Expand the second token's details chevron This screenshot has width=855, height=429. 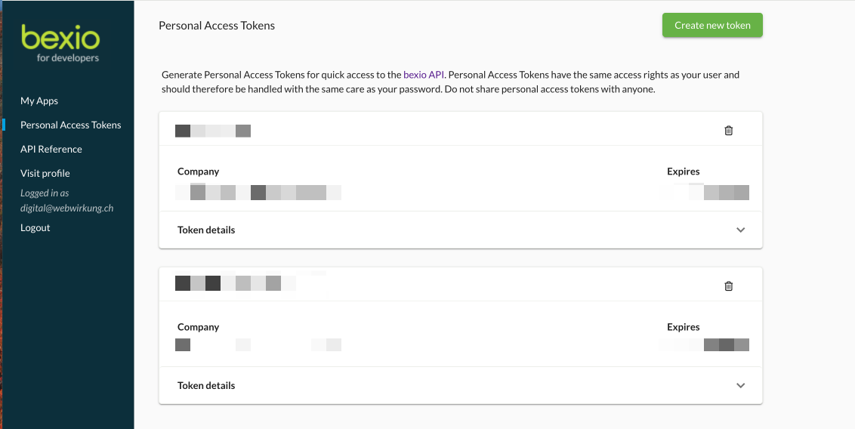(740, 386)
